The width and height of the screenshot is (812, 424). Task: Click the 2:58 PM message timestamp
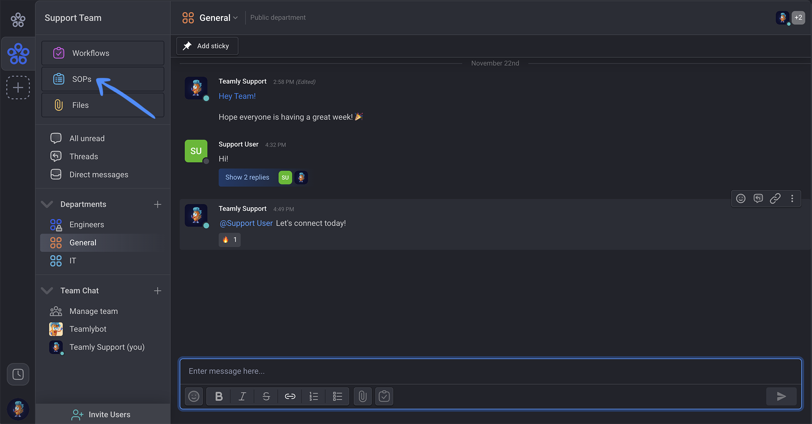click(283, 82)
